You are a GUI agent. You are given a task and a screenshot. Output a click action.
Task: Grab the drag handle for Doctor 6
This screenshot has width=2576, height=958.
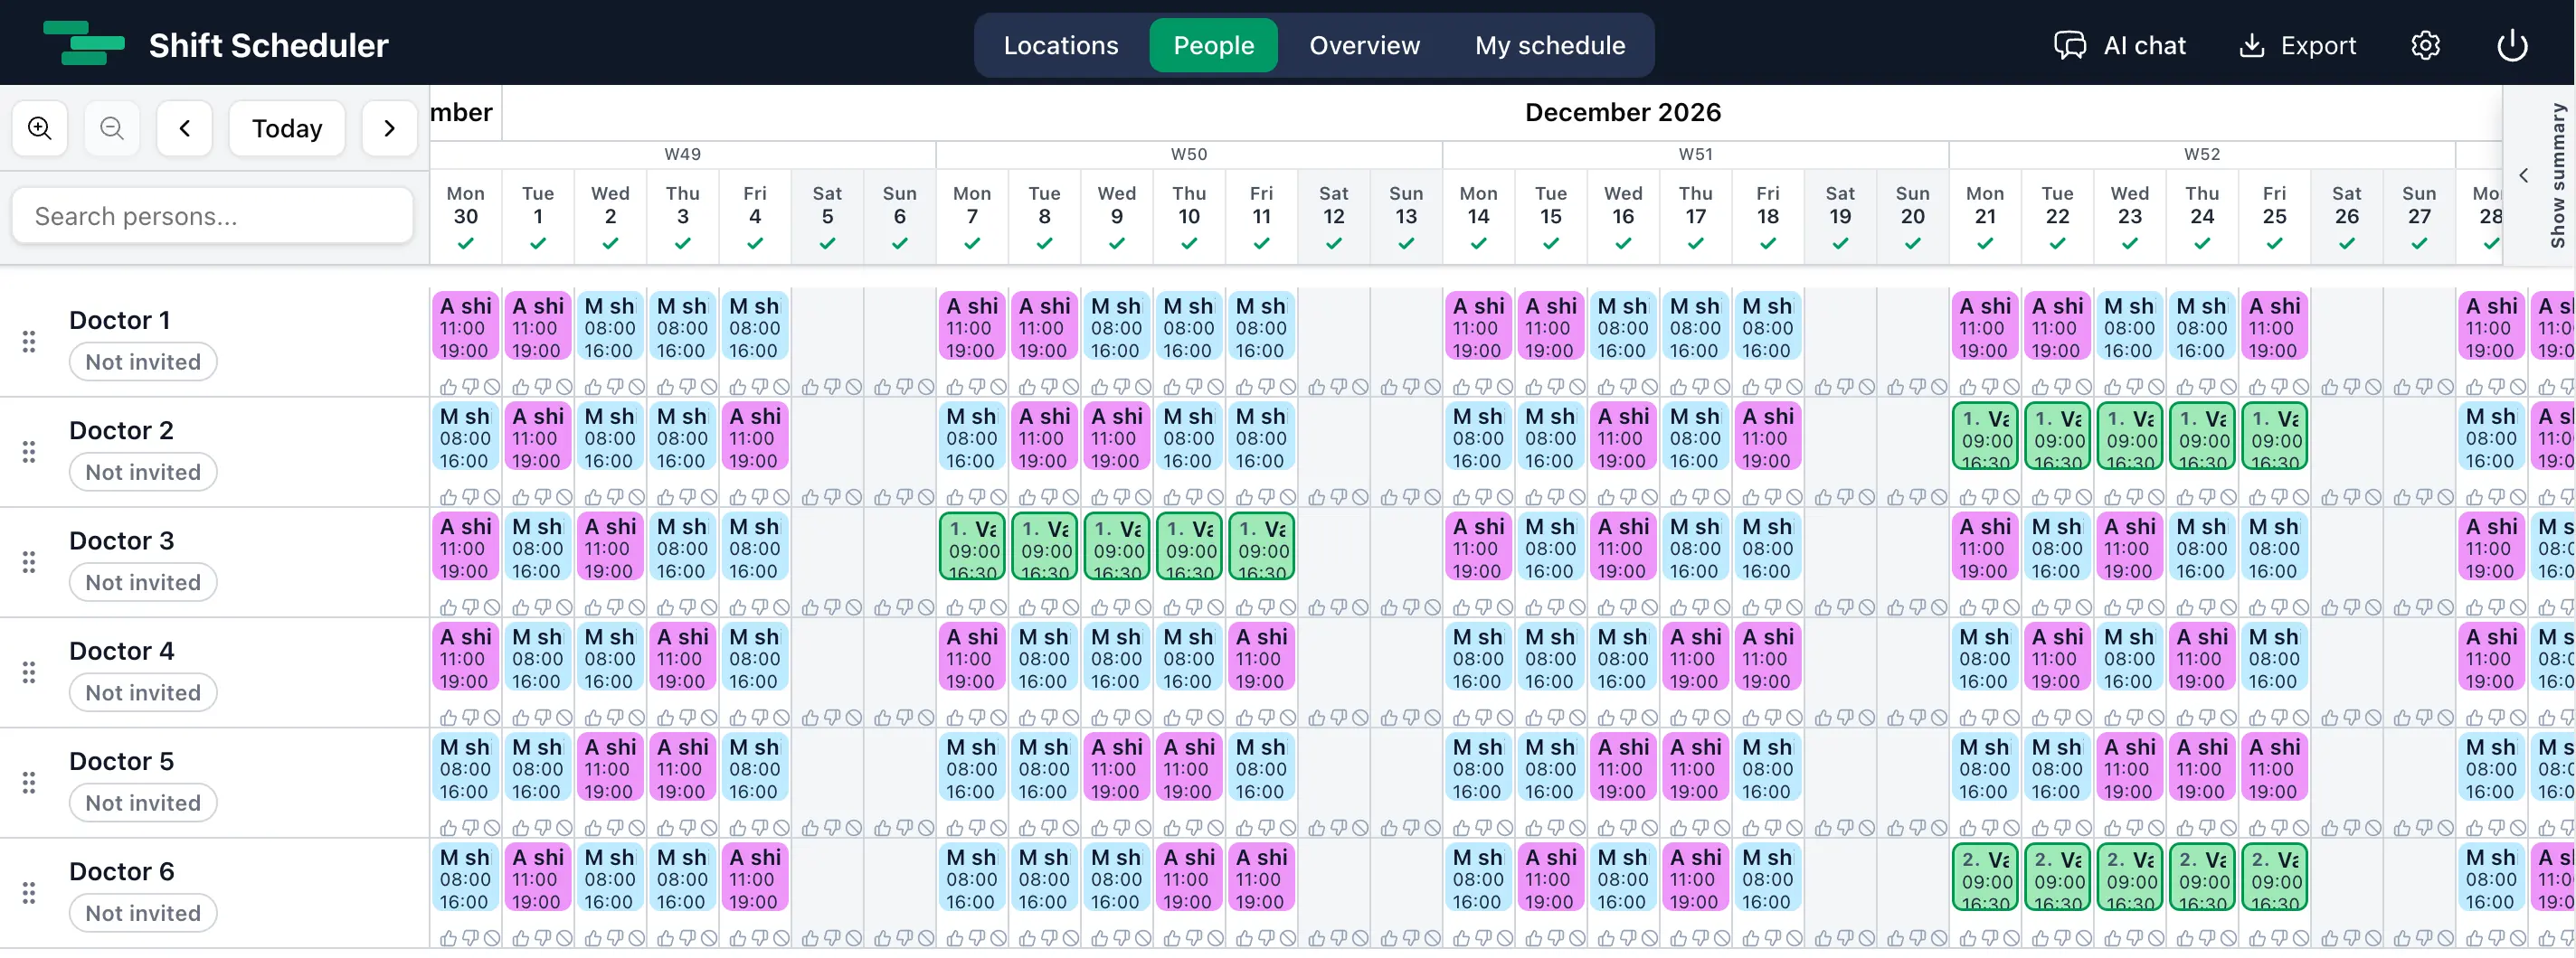(x=29, y=892)
